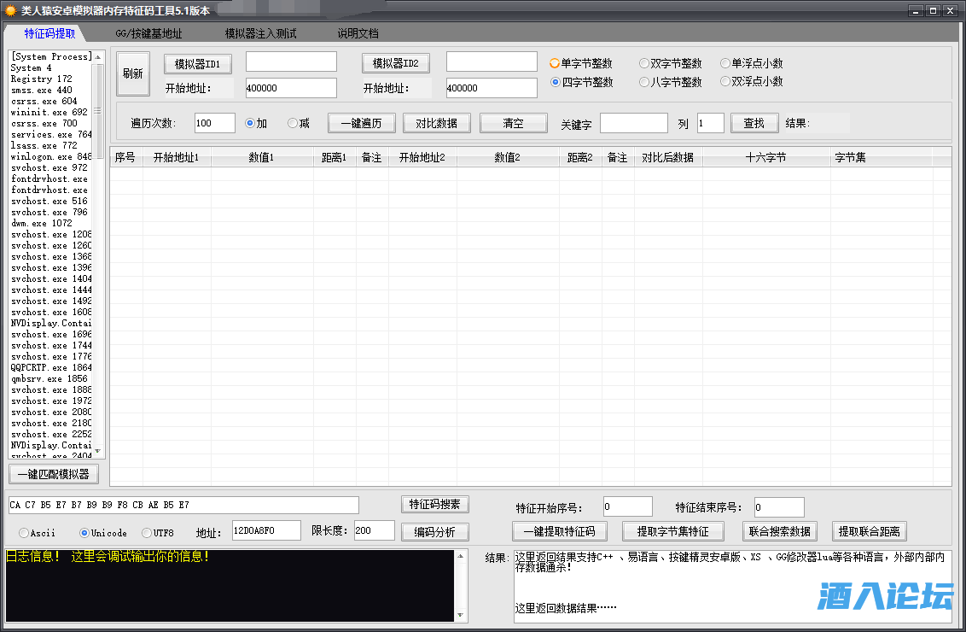Viewport: 966px width, 632px height.
Task: Click the 关键字 input field
Action: point(633,123)
